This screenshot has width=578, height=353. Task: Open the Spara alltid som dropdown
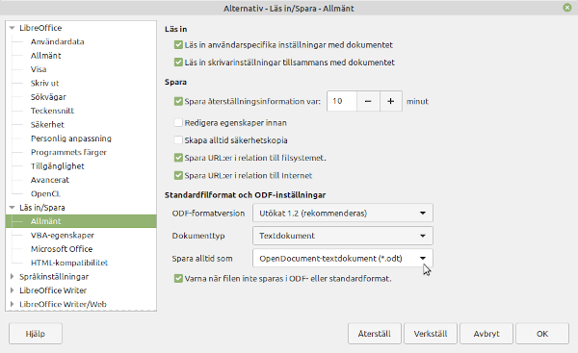point(343,259)
